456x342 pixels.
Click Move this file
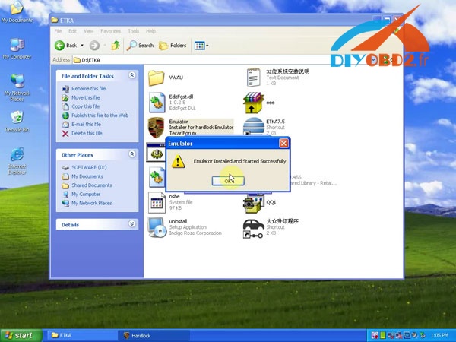click(86, 97)
